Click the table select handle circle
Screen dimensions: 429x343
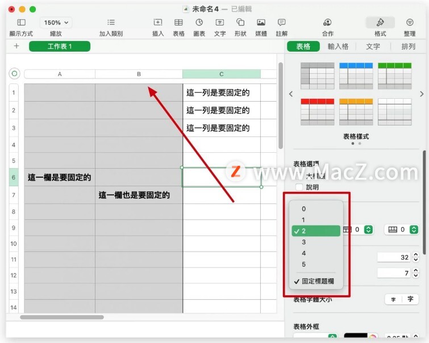(x=15, y=74)
